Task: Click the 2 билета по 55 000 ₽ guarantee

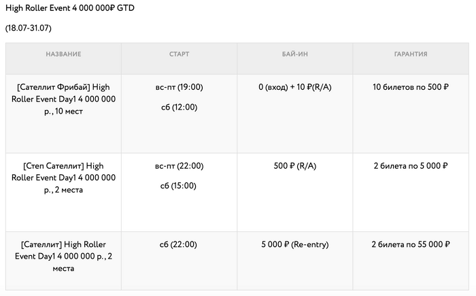Action: (x=410, y=244)
